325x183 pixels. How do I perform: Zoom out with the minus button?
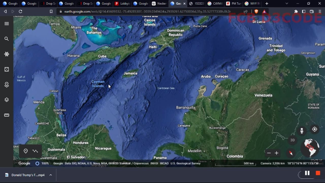point(269,153)
